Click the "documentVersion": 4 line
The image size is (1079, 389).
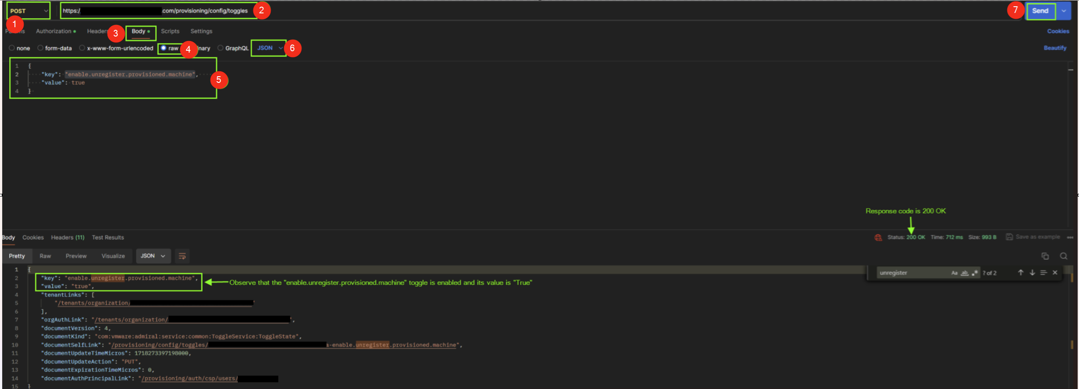point(76,328)
